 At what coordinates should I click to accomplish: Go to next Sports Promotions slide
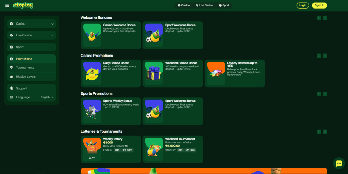click(x=325, y=94)
